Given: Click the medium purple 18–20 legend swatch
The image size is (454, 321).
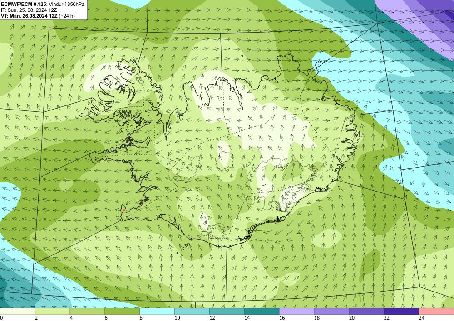Looking at the screenshot, I should click(x=331, y=311).
